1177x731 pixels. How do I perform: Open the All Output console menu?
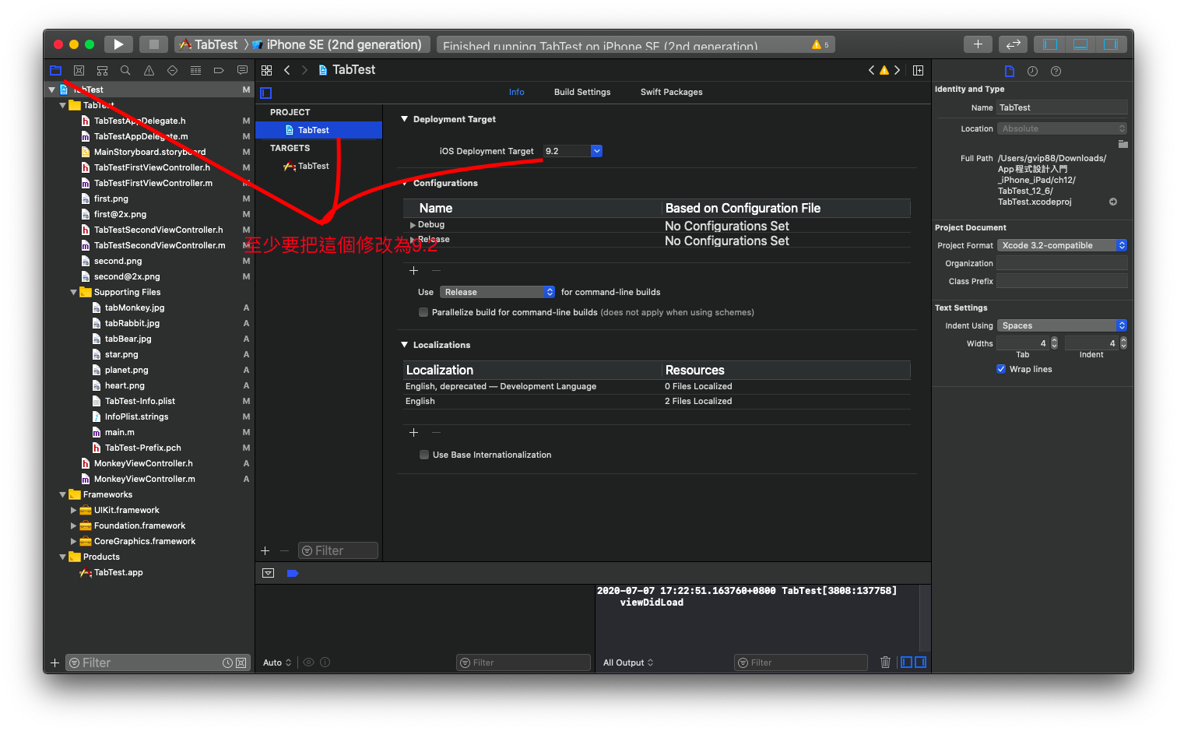(x=628, y=662)
